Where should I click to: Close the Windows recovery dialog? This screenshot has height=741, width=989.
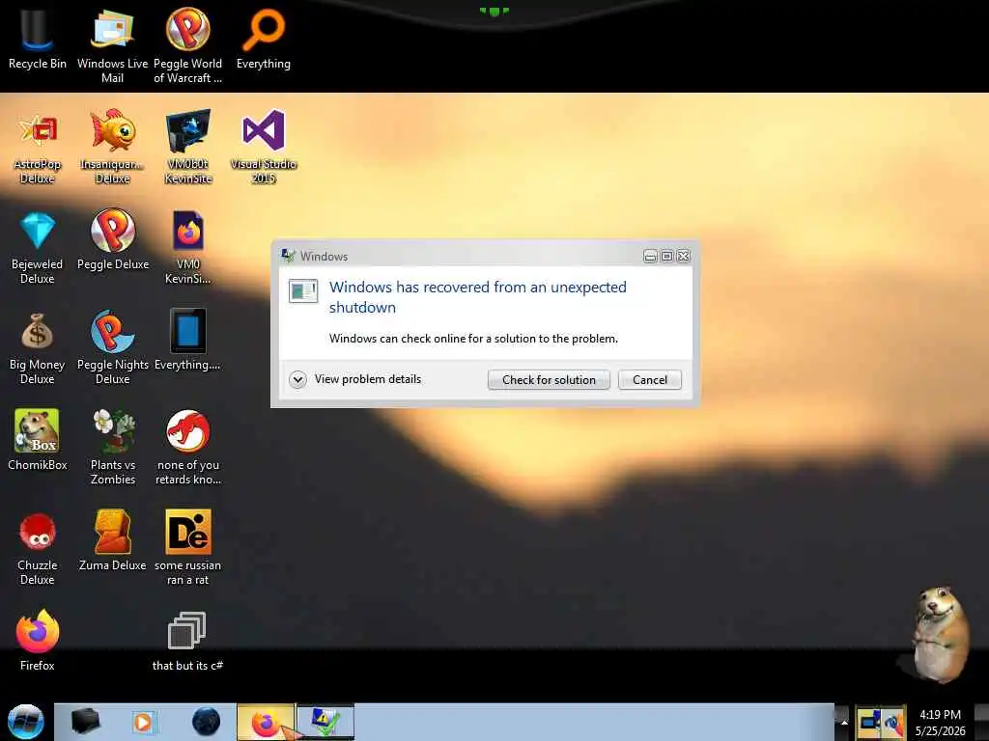[x=684, y=256]
